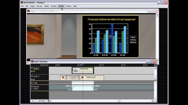
Task: Click the crossed-circle anchor point on chart
Action: 110,36
